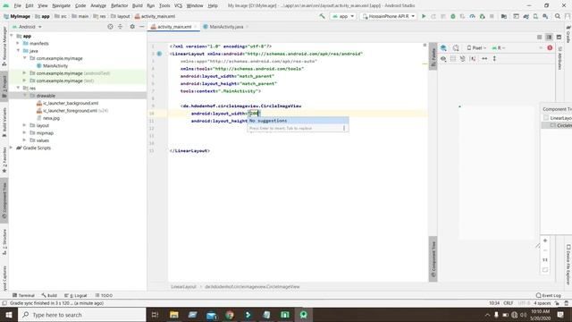The height and width of the screenshot is (322, 572).
Task: Open the HossainPhone API R device dropdown
Action: pyautogui.click(x=388, y=16)
